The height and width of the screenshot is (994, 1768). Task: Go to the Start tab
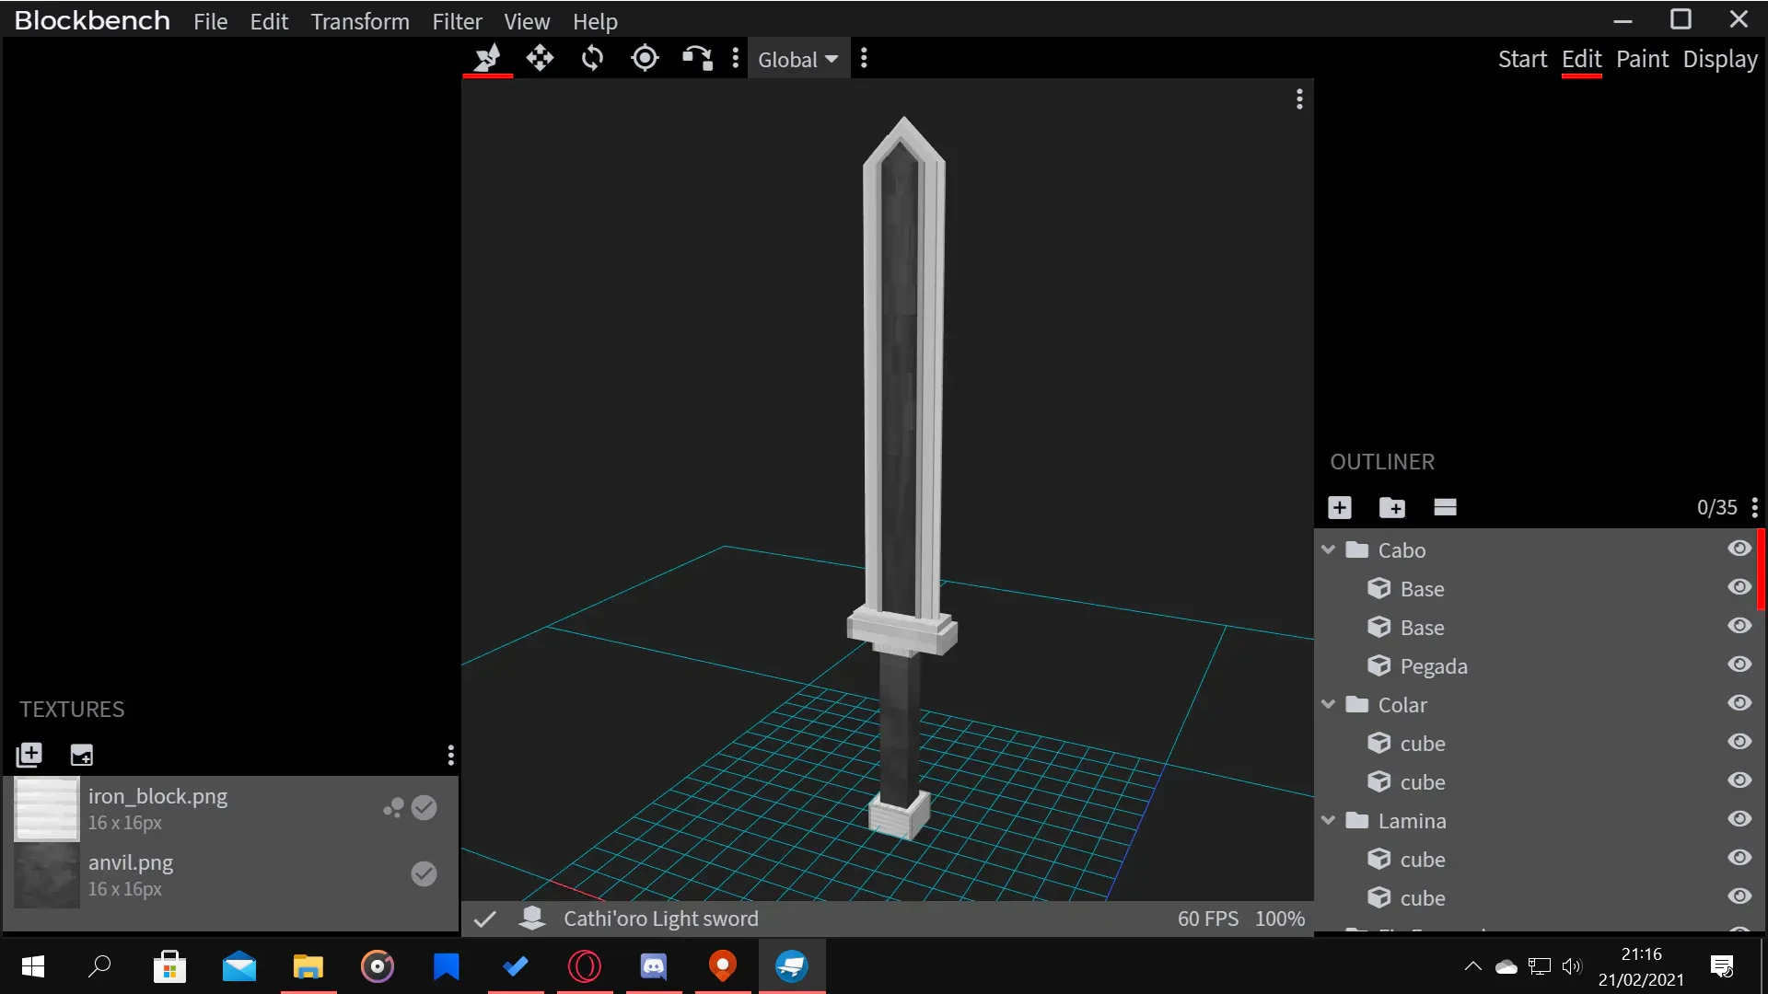[x=1522, y=59]
